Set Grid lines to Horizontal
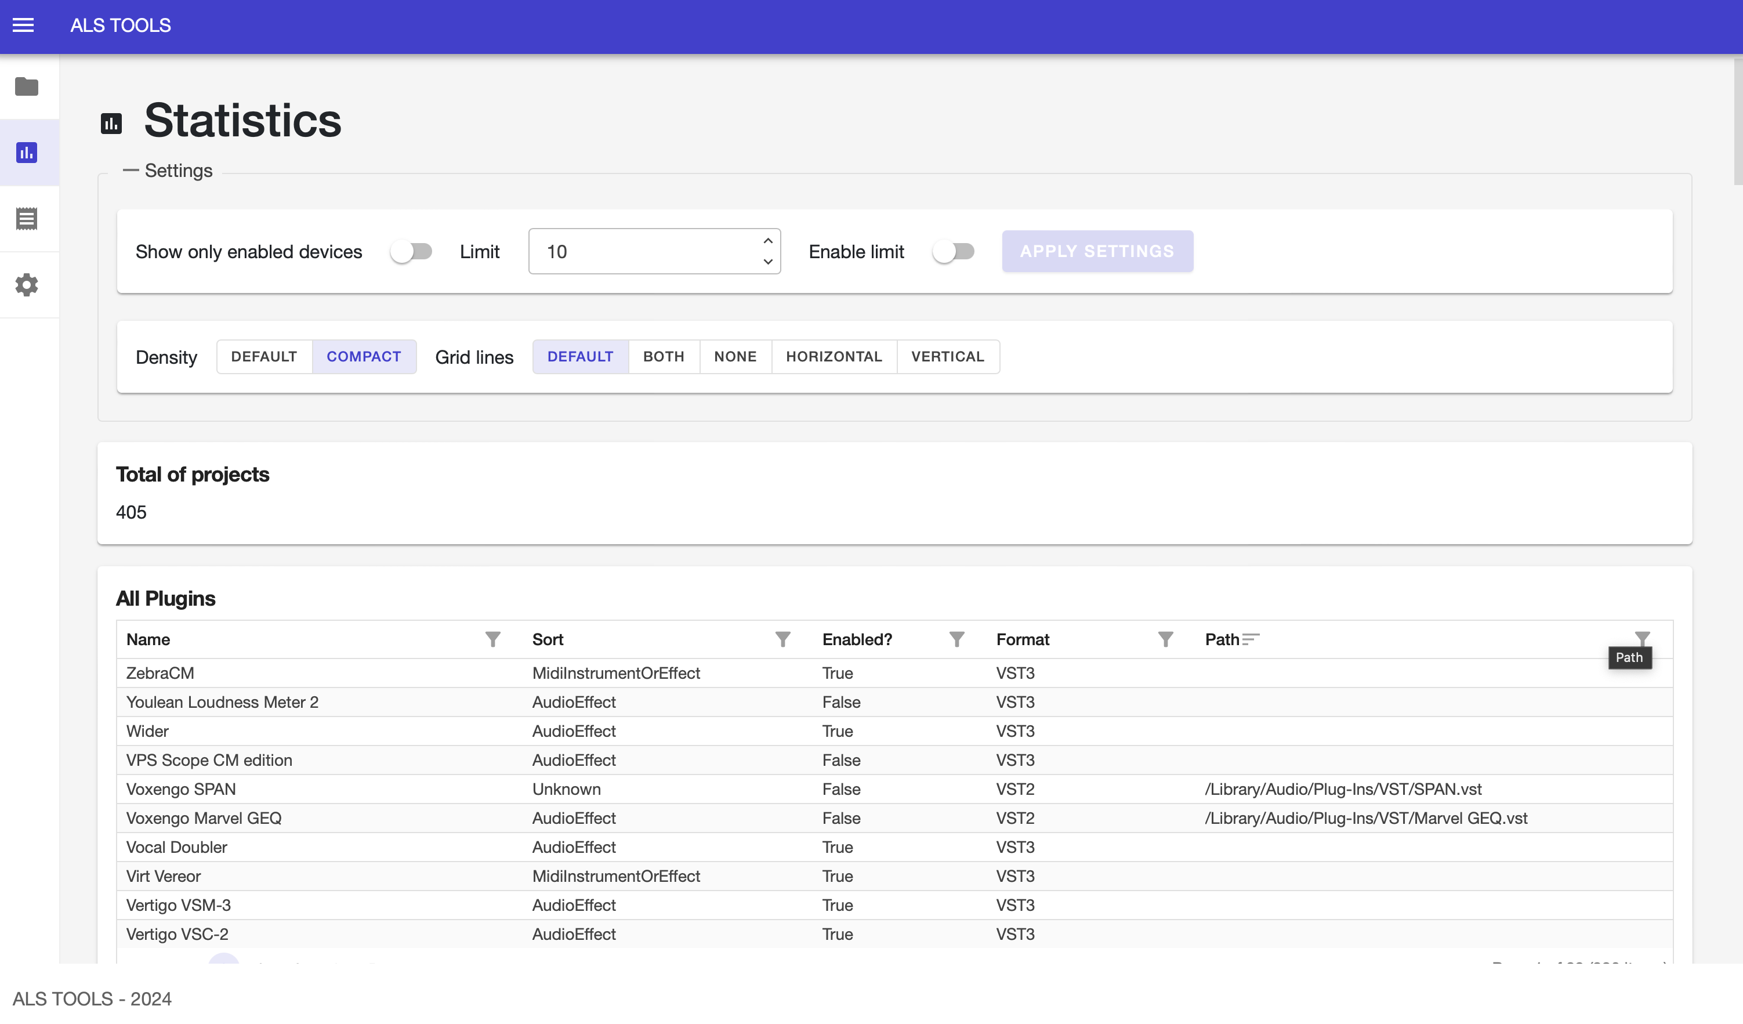Screen dimensions: 1743x1024 click(834, 356)
